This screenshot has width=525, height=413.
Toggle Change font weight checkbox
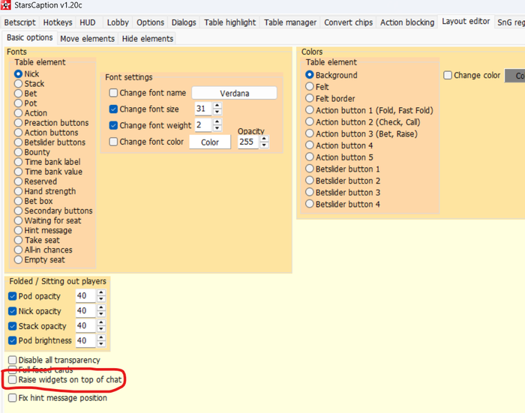[x=113, y=125]
